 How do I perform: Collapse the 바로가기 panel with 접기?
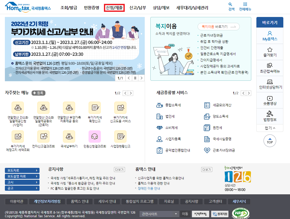click(x=270, y=128)
